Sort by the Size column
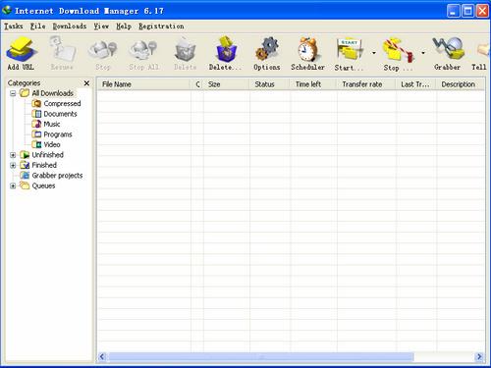Image resolution: width=491 pixels, height=368 pixels. coord(227,84)
